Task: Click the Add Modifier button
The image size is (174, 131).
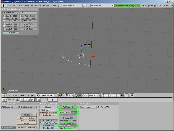Action: [88, 107]
